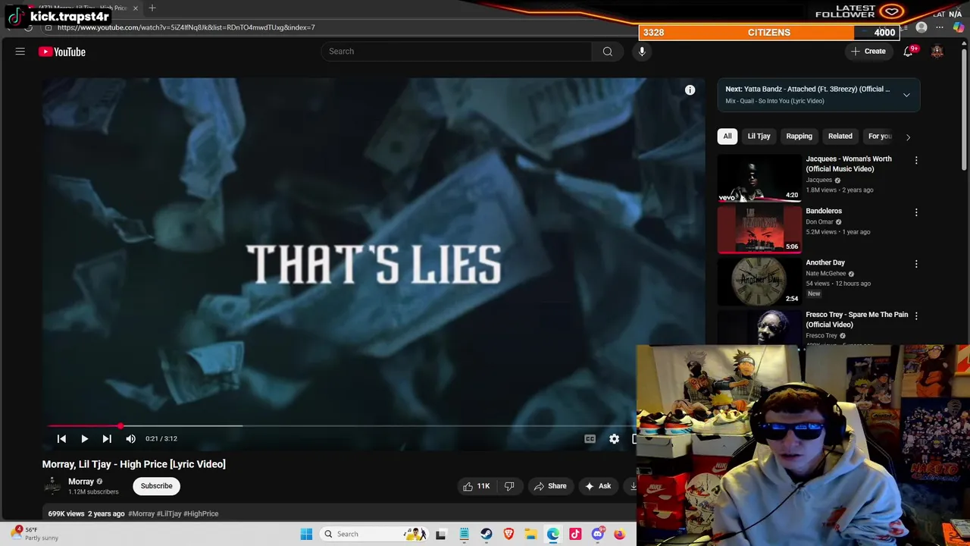Open the Another Day video thumbnail

coord(759,281)
